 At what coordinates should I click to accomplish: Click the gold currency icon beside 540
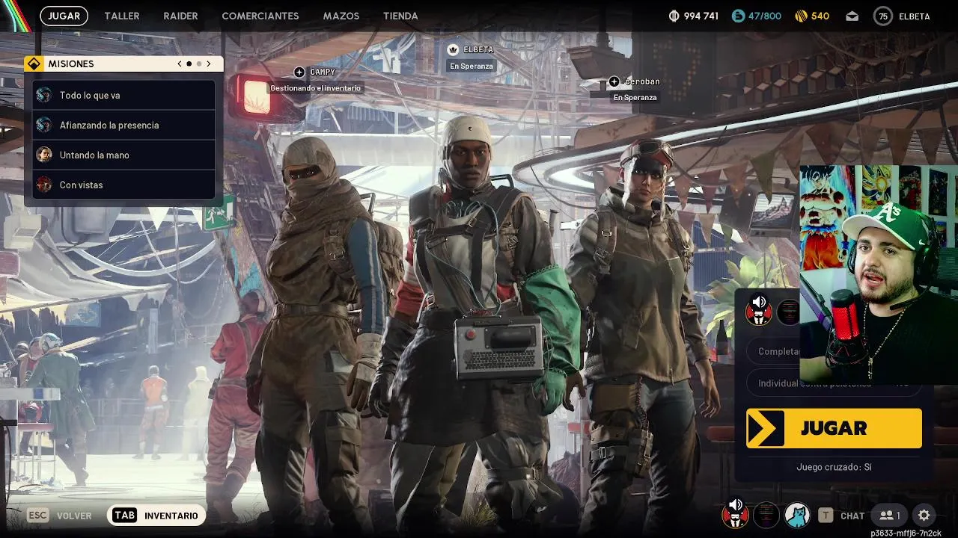point(801,16)
